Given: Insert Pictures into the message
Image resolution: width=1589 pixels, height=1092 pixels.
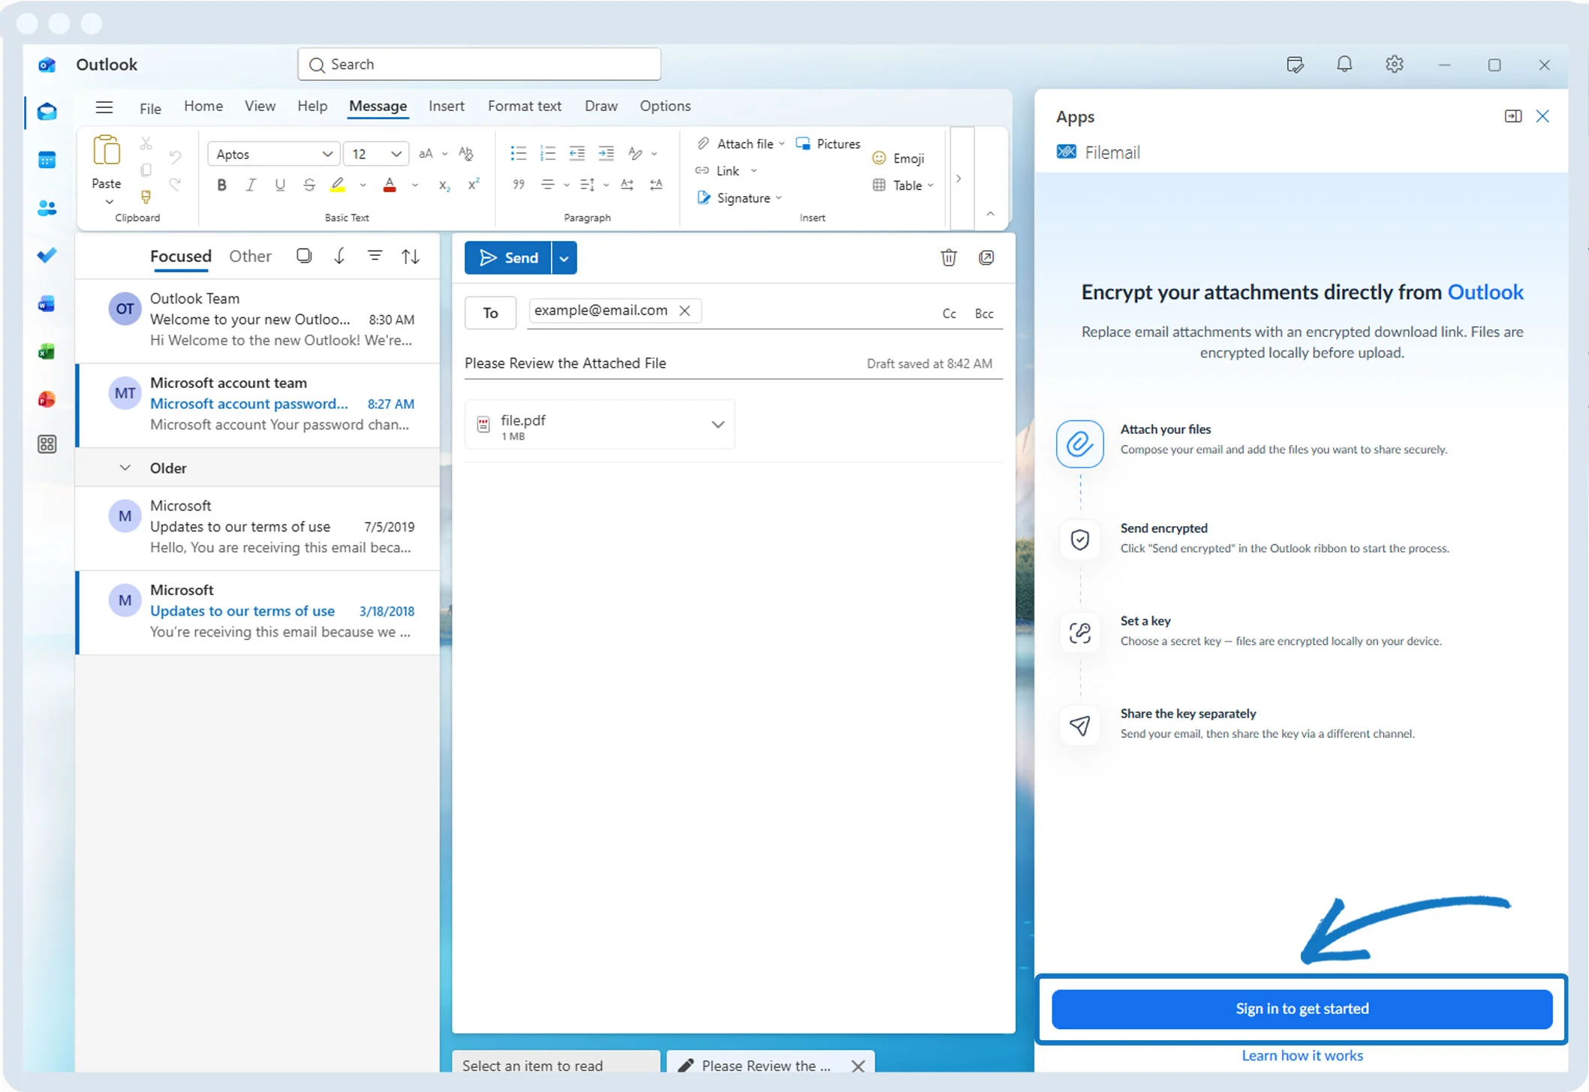Looking at the screenshot, I should (828, 143).
